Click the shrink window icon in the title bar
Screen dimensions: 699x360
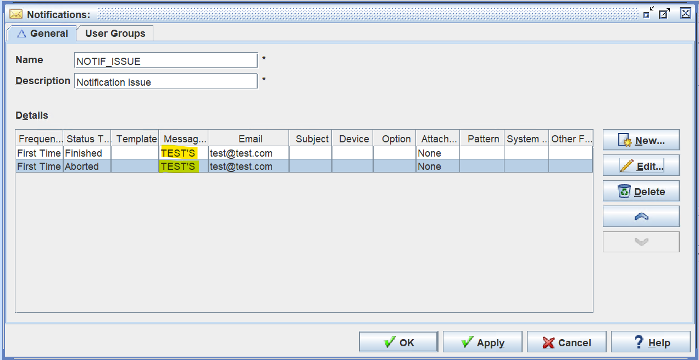[648, 13]
